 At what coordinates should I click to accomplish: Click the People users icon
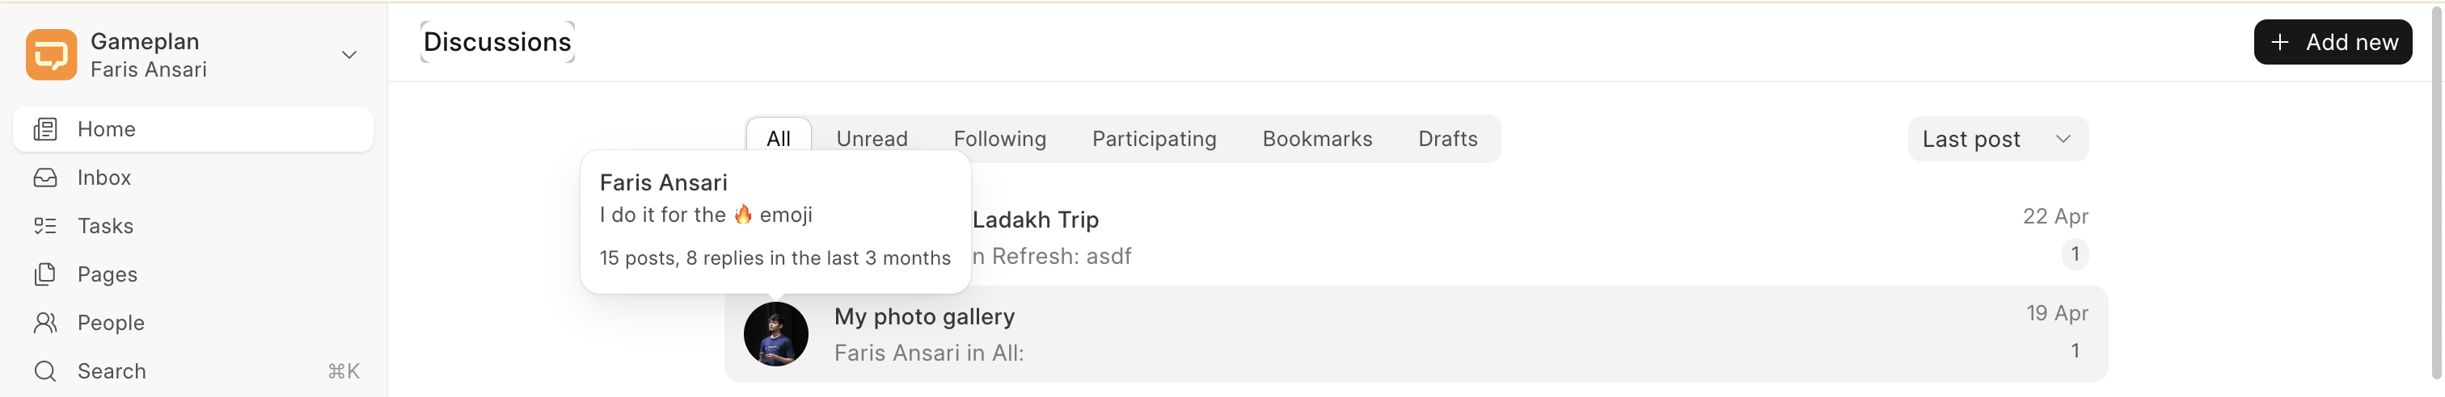click(x=45, y=323)
